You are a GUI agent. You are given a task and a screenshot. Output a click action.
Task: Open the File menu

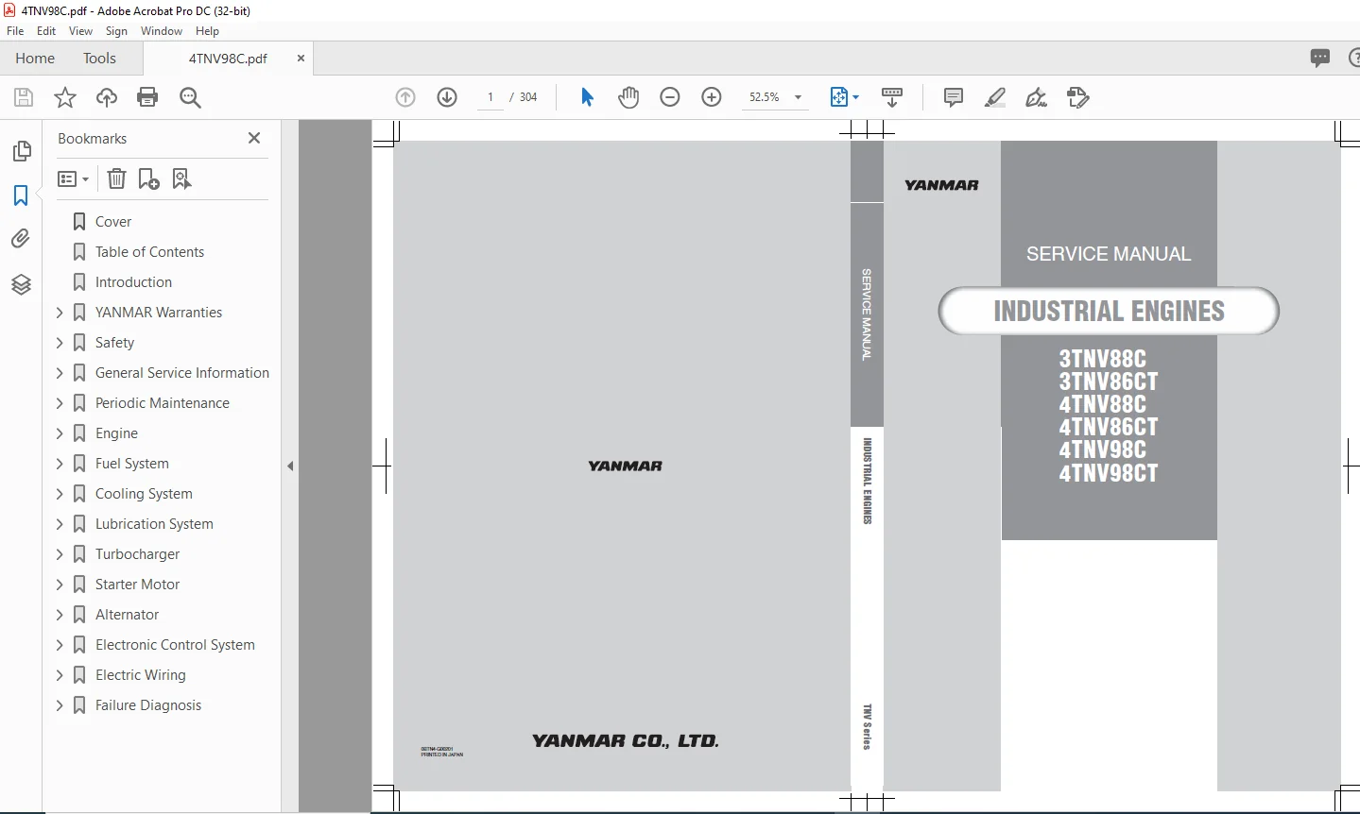(15, 31)
